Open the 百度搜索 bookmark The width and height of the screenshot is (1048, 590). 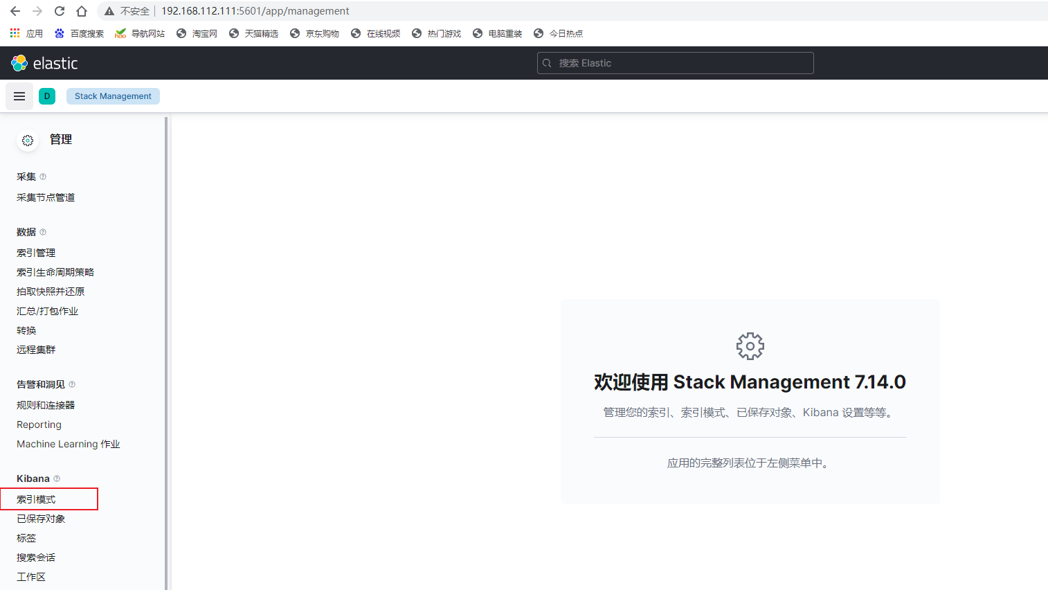(79, 33)
